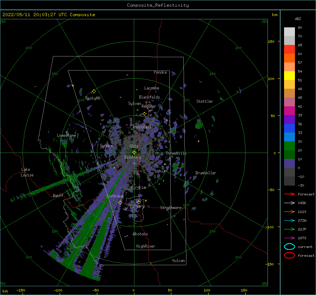
Task: Click the ThreeHills city label
Action: (176, 153)
